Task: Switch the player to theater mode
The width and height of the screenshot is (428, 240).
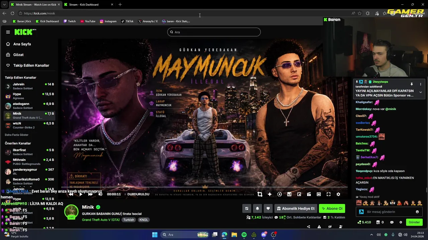Action: tap(319, 194)
